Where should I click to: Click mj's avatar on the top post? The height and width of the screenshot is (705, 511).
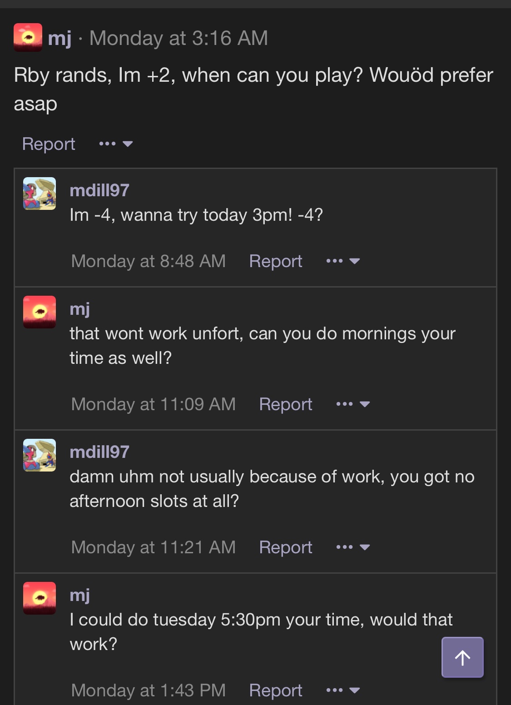(28, 37)
